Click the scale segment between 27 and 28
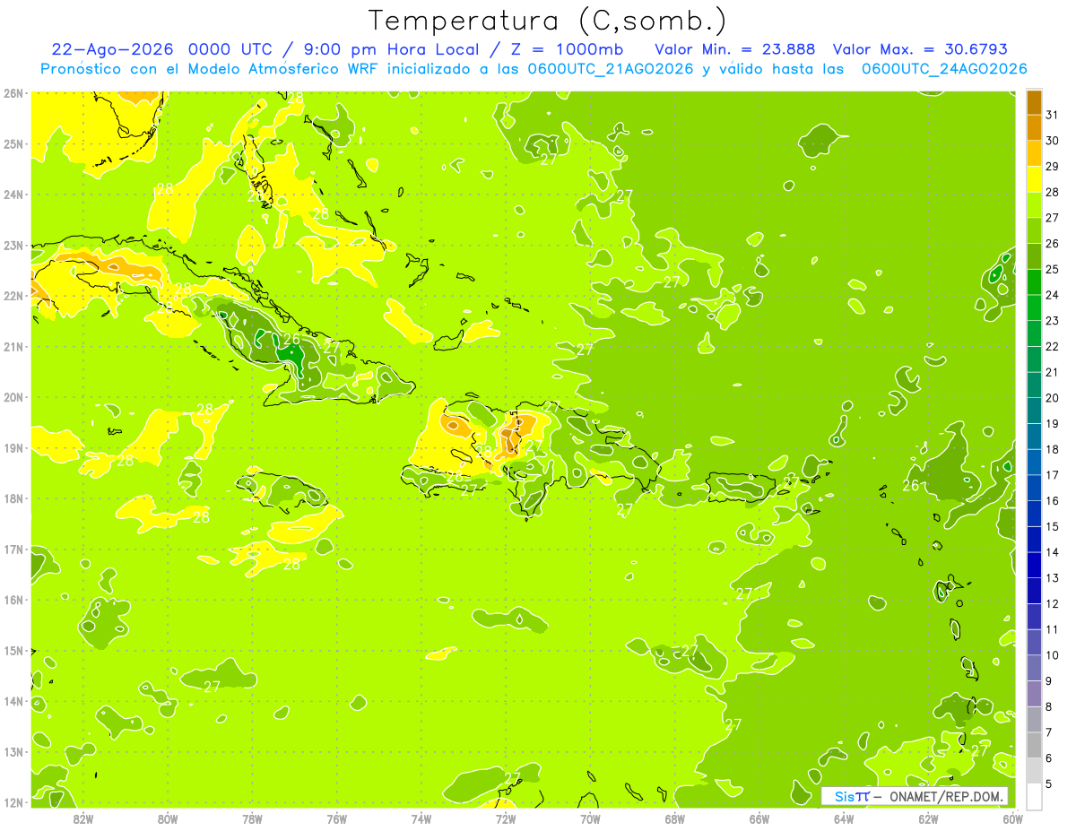This screenshot has height=831, width=1076. pyautogui.click(x=1034, y=204)
